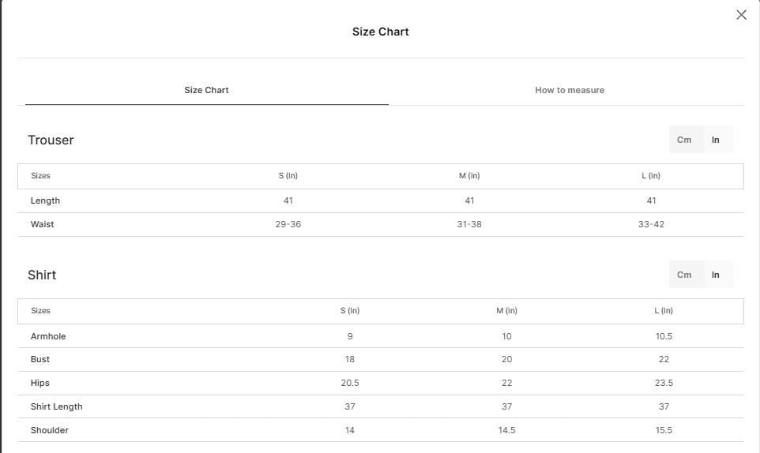This screenshot has height=453, width=760.
Task: Toggle Trouser measurements to In
Action: coord(716,140)
